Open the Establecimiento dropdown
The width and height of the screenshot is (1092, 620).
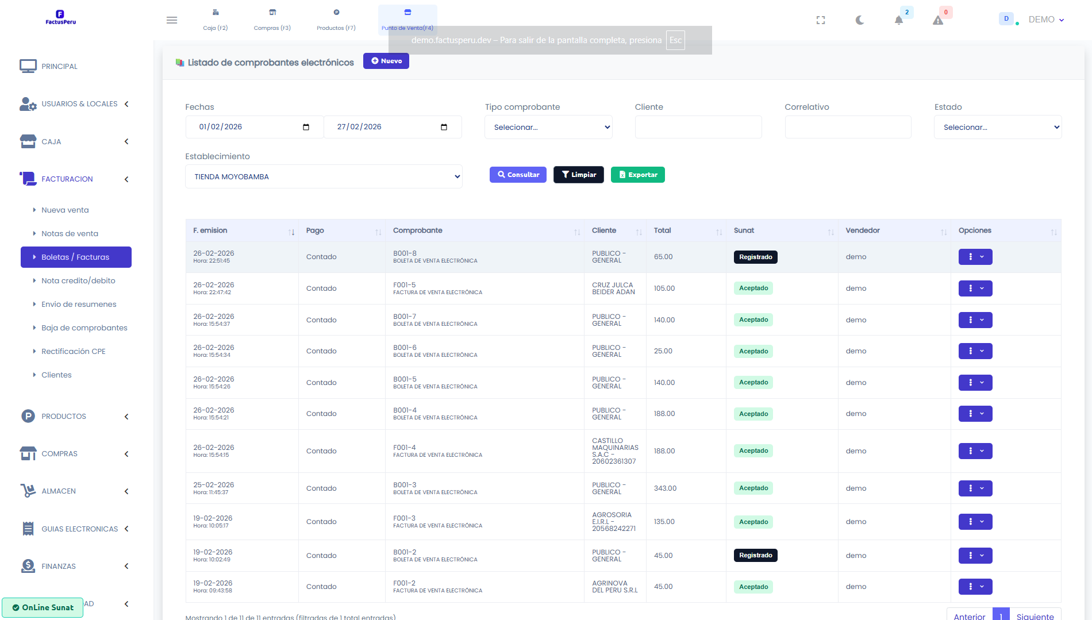pos(324,176)
